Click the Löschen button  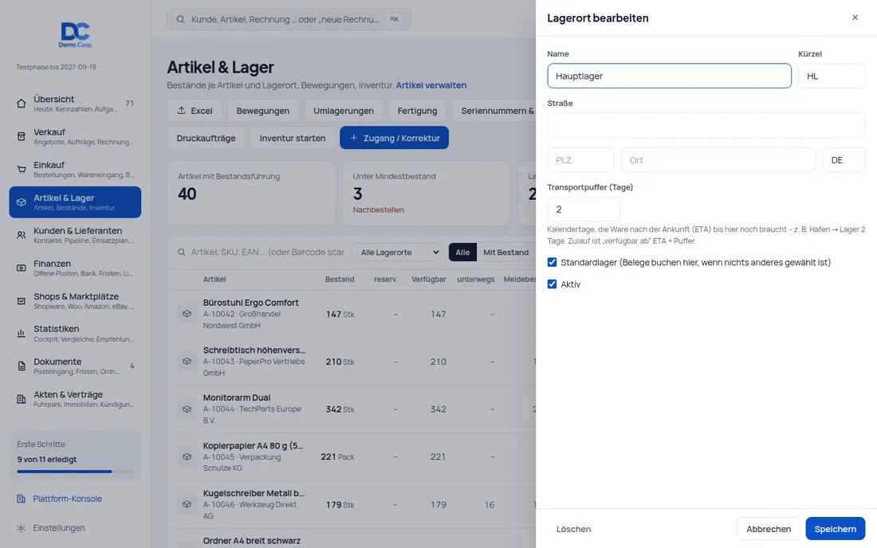click(573, 529)
